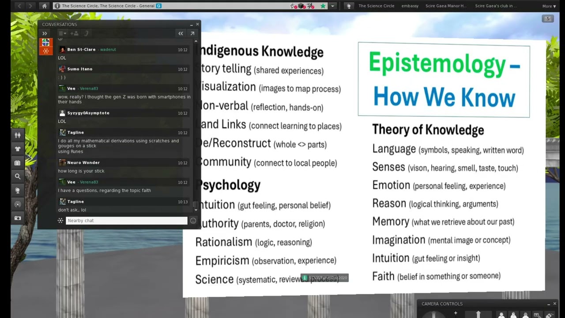The width and height of the screenshot is (565, 318).
Task: Click the voice call phone icon
Action: (x=86, y=33)
